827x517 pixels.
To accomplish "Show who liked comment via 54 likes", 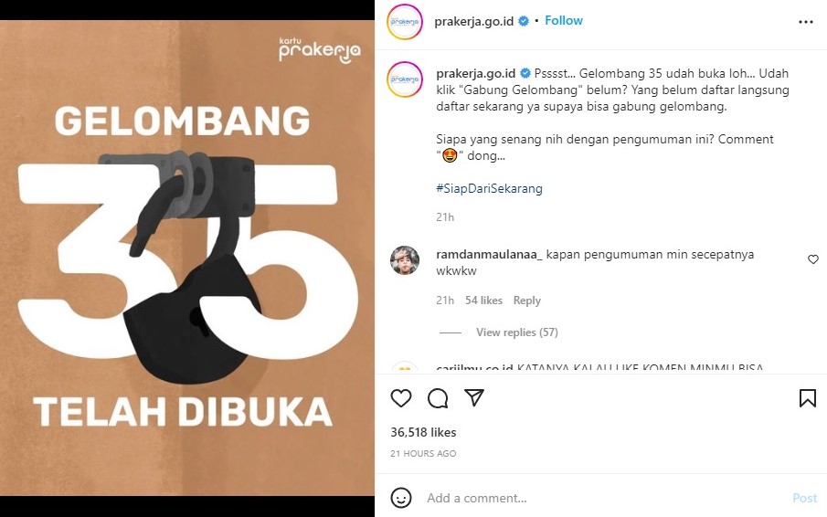I will click(x=483, y=301).
